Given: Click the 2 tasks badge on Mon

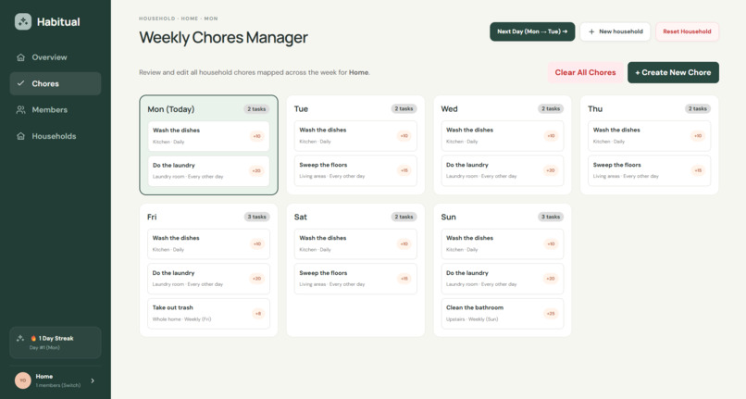Looking at the screenshot, I should (257, 109).
